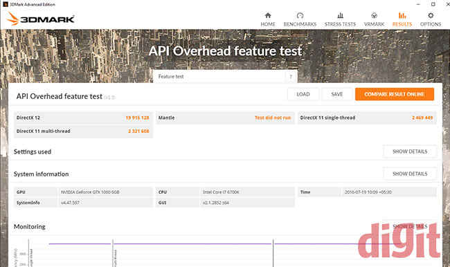The width and height of the screenshot is (450, 267).
Task: Click the 3DMark logo
Action: point(40,19)
